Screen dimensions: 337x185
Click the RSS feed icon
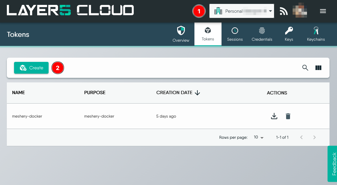point(284,11)
